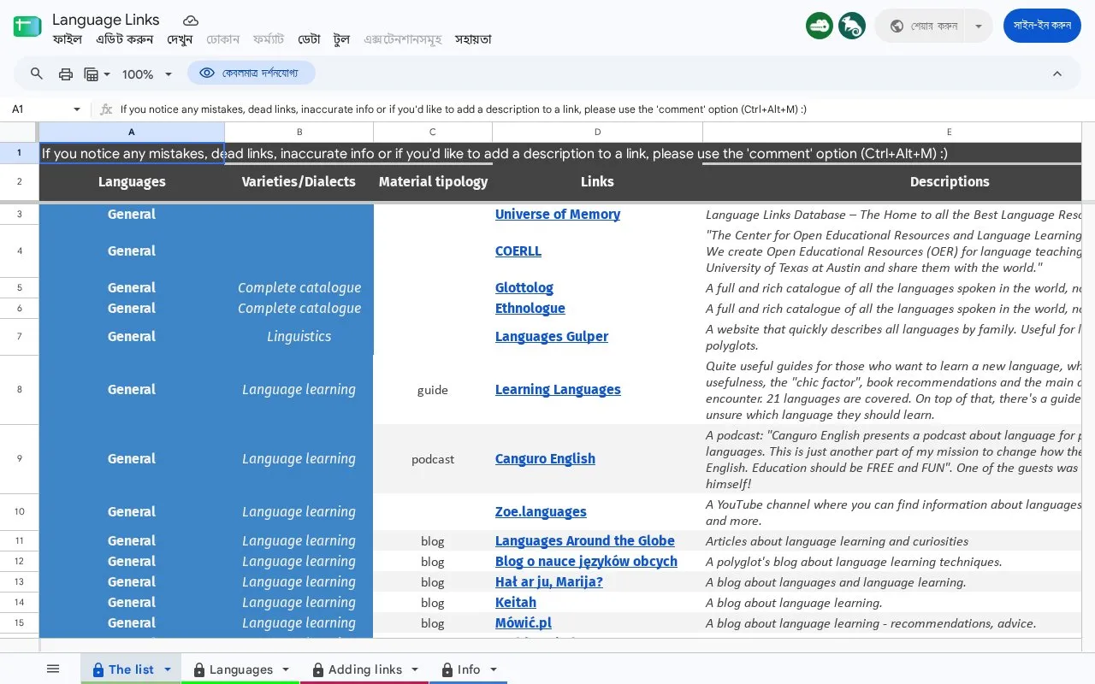1095x684 pixels.
Task: Open the দেখুন menu
Action: pos(180,39)
